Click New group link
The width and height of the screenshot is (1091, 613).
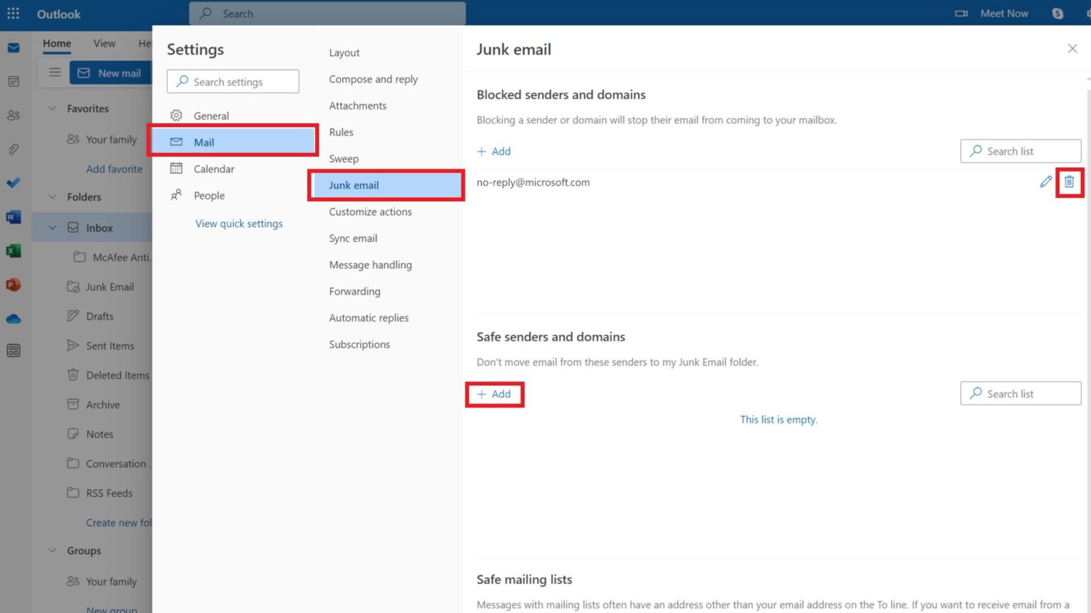coord(112,609)
